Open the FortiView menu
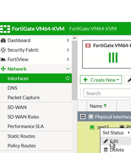 point(36,59)
